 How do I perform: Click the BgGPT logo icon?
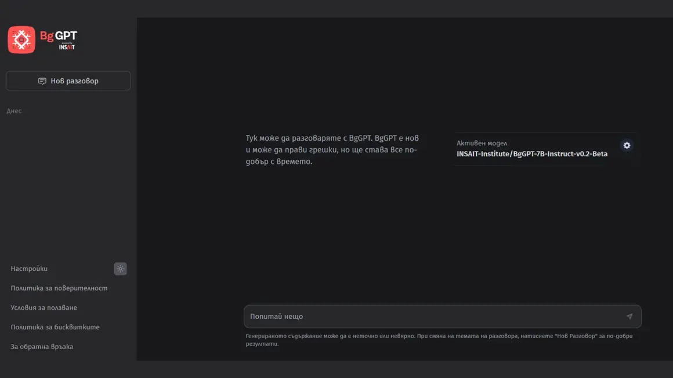(21, 40)
